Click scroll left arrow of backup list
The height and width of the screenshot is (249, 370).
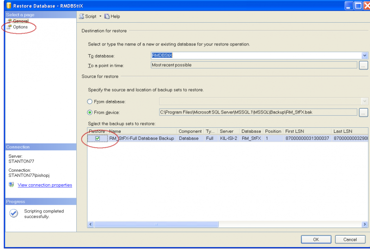point(91,224)
